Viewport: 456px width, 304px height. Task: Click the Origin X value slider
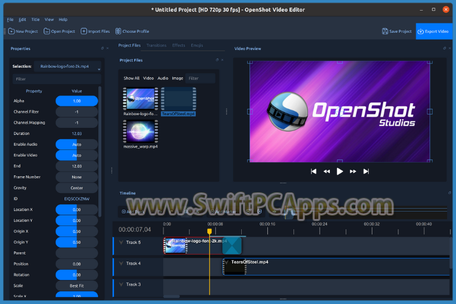(77, 231)
